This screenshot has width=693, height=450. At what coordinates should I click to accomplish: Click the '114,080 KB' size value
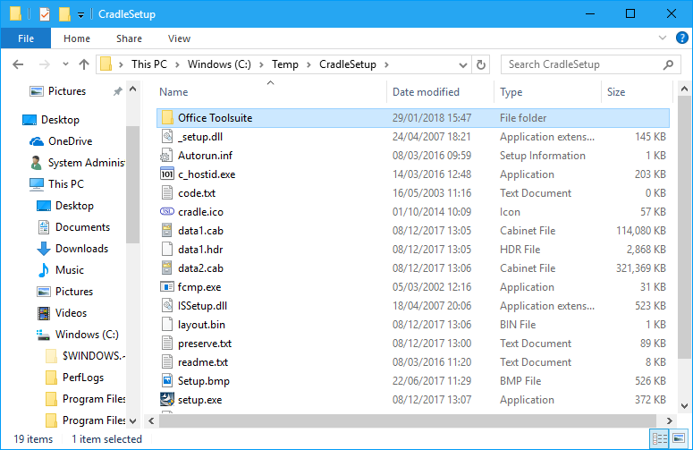641,231
